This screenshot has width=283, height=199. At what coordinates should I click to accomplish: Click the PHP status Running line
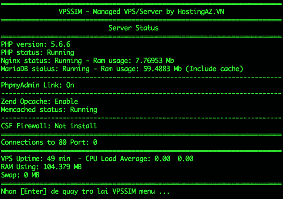(x=37, y=53)
